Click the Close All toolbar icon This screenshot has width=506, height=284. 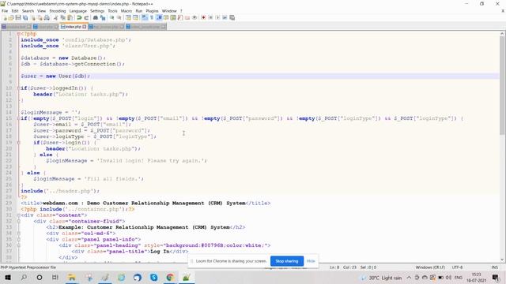tap(40, 17)
